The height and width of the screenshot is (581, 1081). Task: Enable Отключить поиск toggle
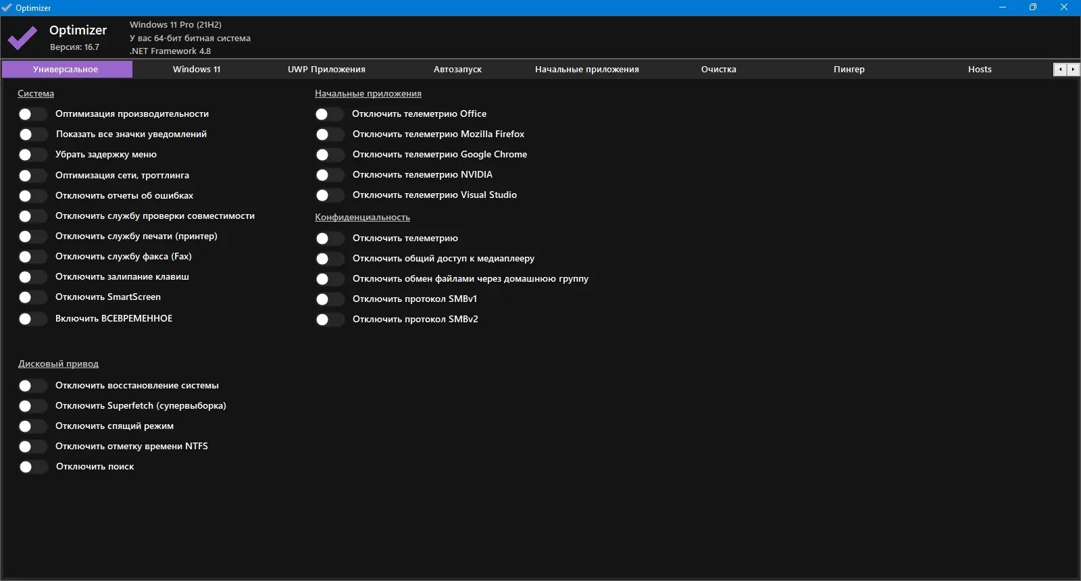tap(32, 467)
